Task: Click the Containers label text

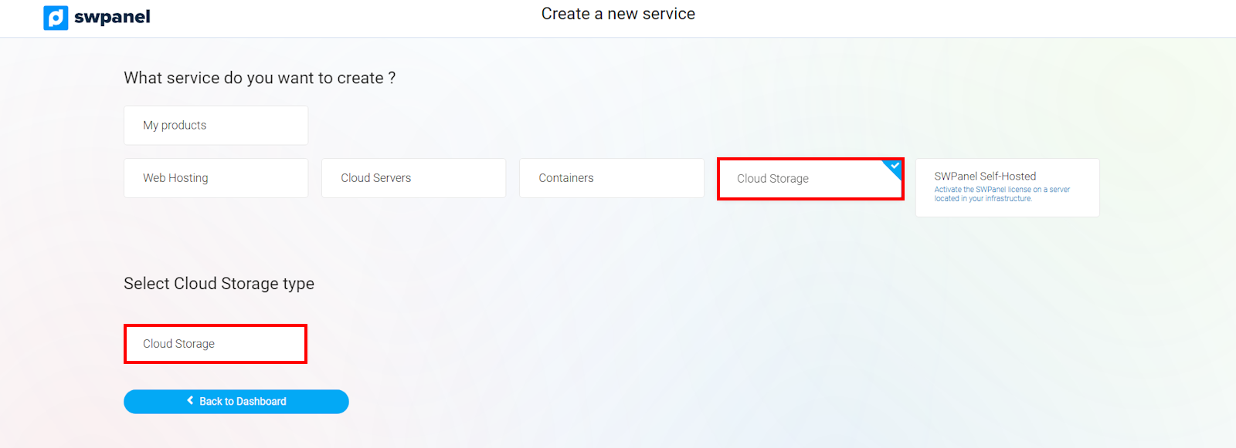Action: point(565,178)
